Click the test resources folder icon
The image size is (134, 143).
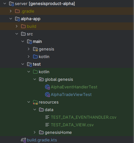35,102
